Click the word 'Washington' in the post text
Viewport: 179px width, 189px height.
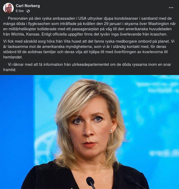tap(158, 24)
